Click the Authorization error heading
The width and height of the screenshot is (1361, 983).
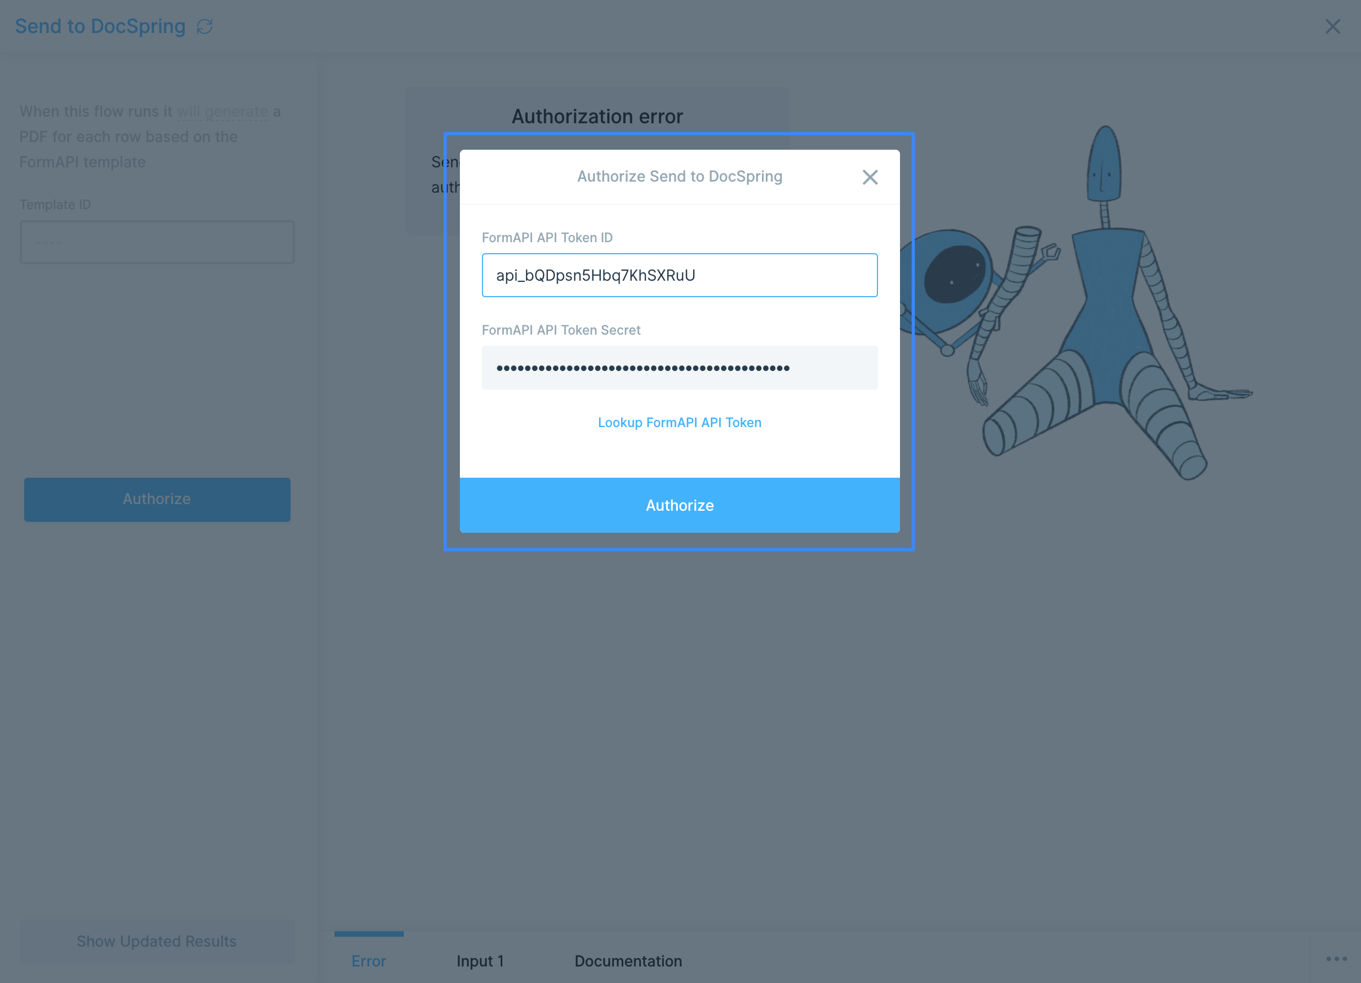point(596,117)
